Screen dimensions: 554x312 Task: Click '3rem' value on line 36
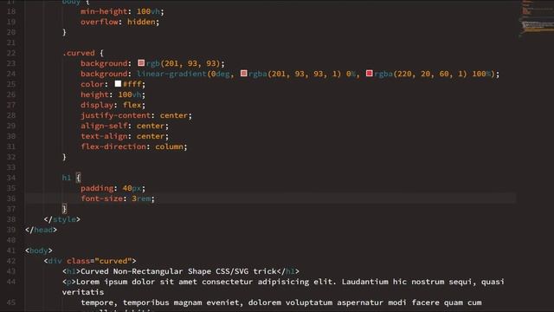(x=141, y=198)
